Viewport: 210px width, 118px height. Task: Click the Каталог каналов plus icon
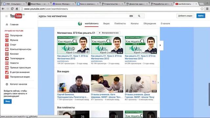pos(7,84)
